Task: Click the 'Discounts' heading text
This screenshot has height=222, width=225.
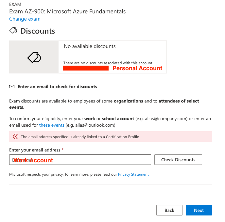Action: (x=38, y=31)
